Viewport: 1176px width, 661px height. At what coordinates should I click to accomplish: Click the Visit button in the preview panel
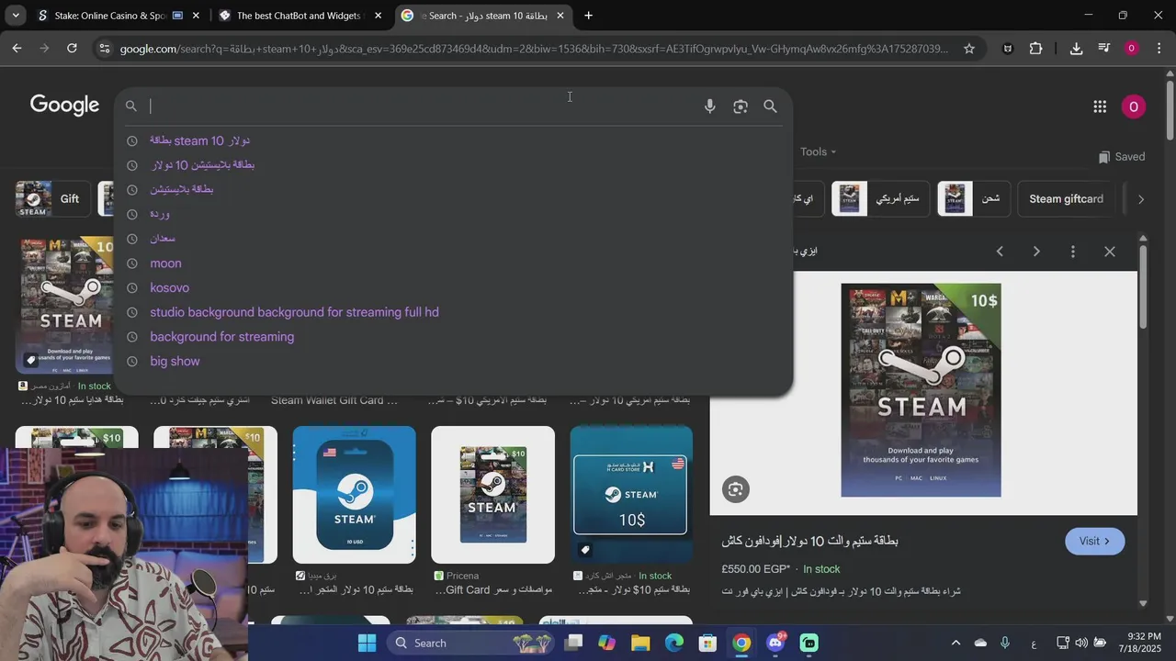(1095, 541)
